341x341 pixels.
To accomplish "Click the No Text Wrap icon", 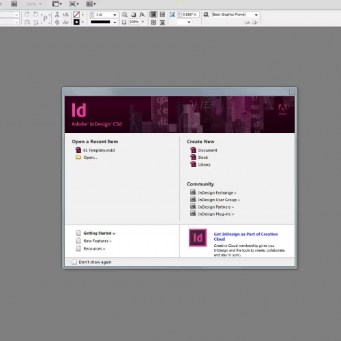I will tap(153, 14).
